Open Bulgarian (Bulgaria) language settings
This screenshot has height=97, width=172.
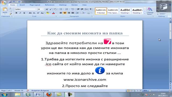(40, 91)
